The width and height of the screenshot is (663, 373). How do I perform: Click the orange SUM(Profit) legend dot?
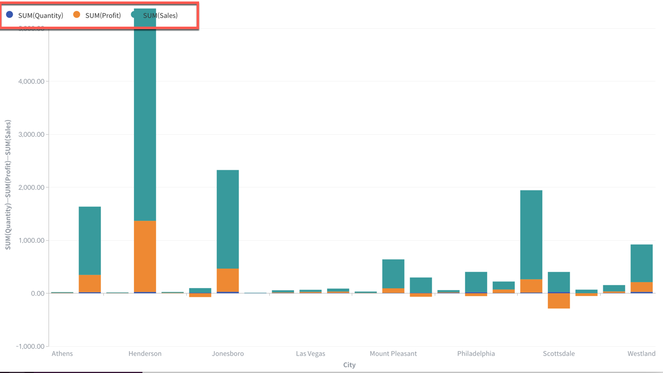pos(77,15)
